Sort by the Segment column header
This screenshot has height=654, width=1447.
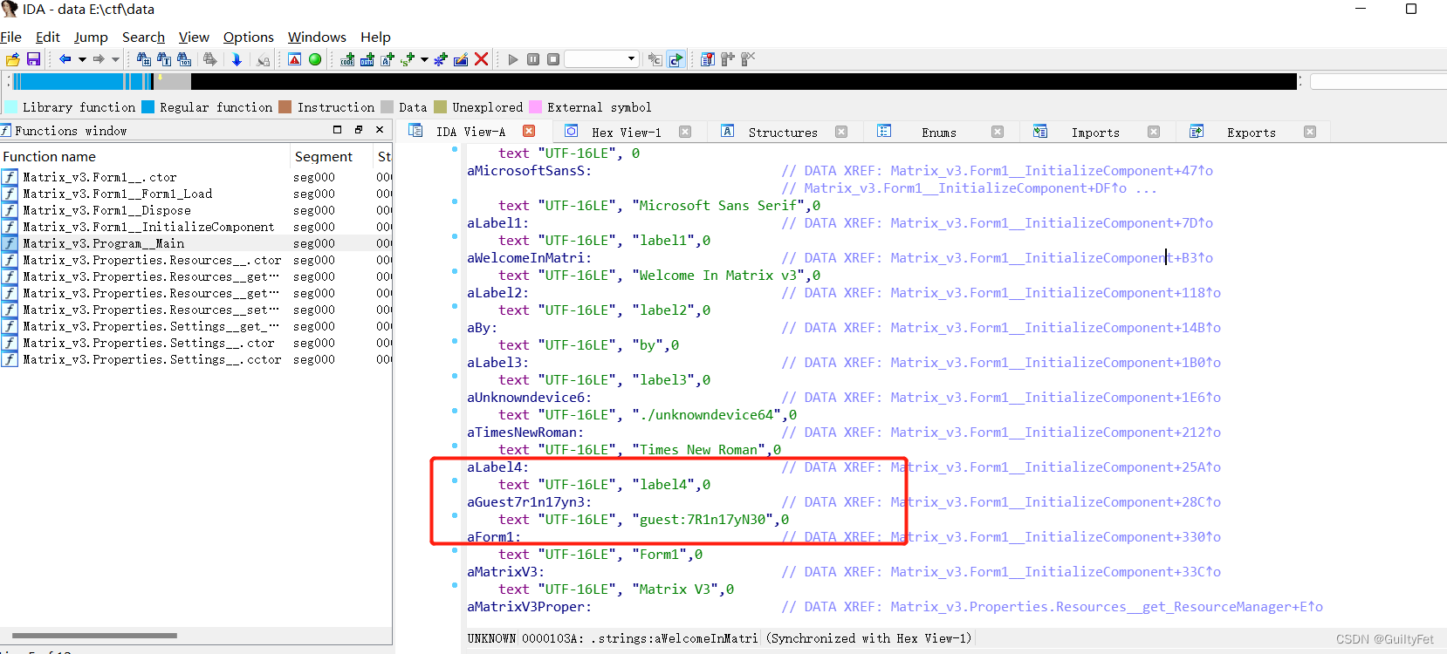332,156
